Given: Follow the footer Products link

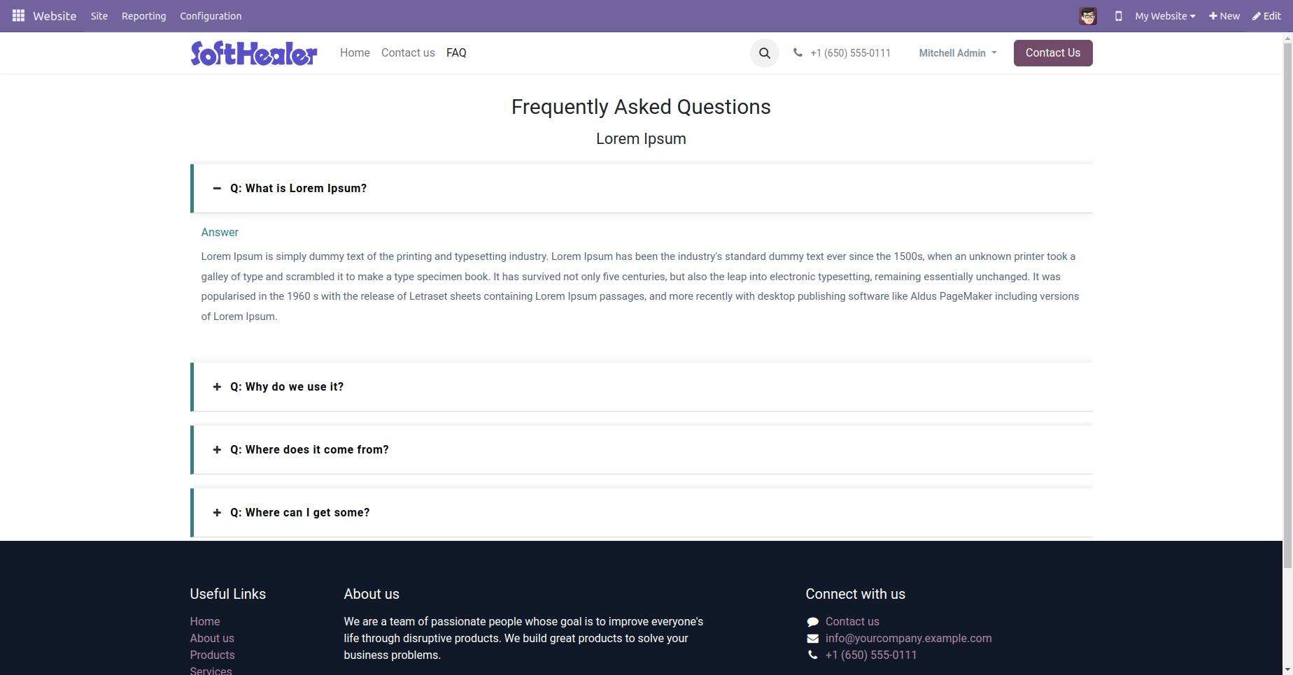Looking at the screenshot, I should tap(212, 655).
